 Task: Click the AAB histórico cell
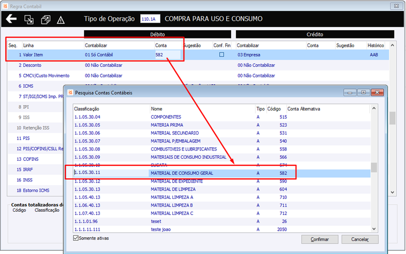(374, 55)
